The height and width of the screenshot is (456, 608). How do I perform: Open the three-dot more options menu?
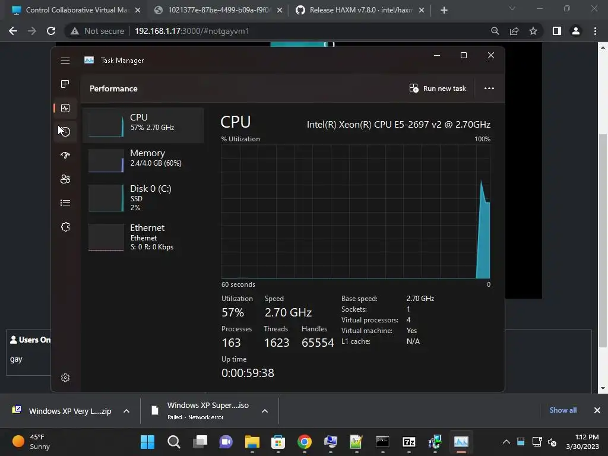click(489, 88)
